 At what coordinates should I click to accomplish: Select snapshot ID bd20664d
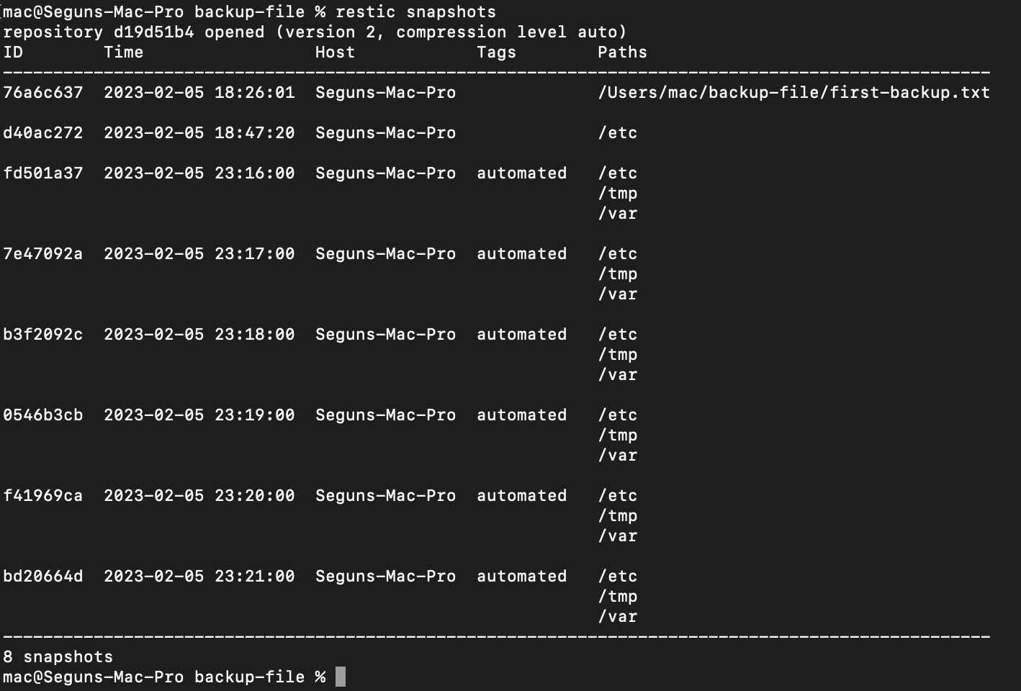[x=42, y=577]
